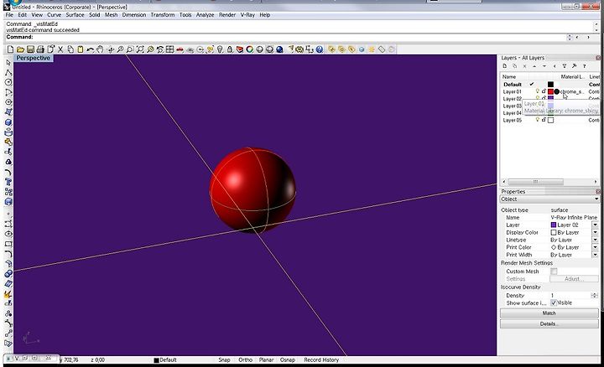
Task: Toggle Snap in the status bar
Action: (224, 360)
